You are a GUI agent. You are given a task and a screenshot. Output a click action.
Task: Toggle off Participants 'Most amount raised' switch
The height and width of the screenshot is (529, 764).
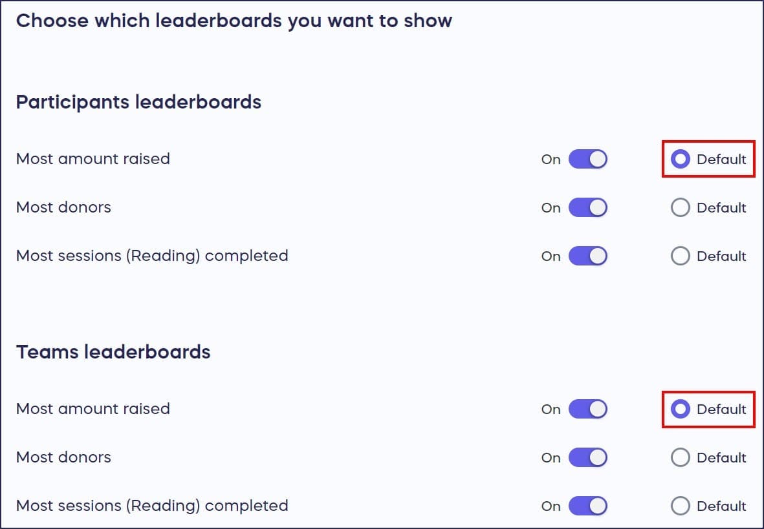tap(587, 159)
